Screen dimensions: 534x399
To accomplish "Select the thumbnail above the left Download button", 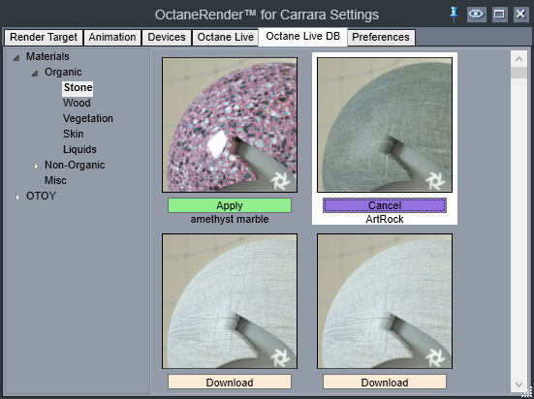I will [x=230, y=301].
